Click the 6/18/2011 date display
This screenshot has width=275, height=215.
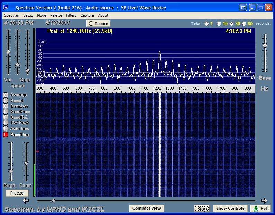(57, 23)
